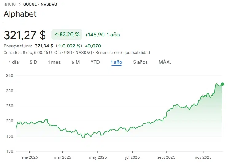
Task: Click the GOOGL • NASDAQ breadcrumb
Action: pos(40,5)
